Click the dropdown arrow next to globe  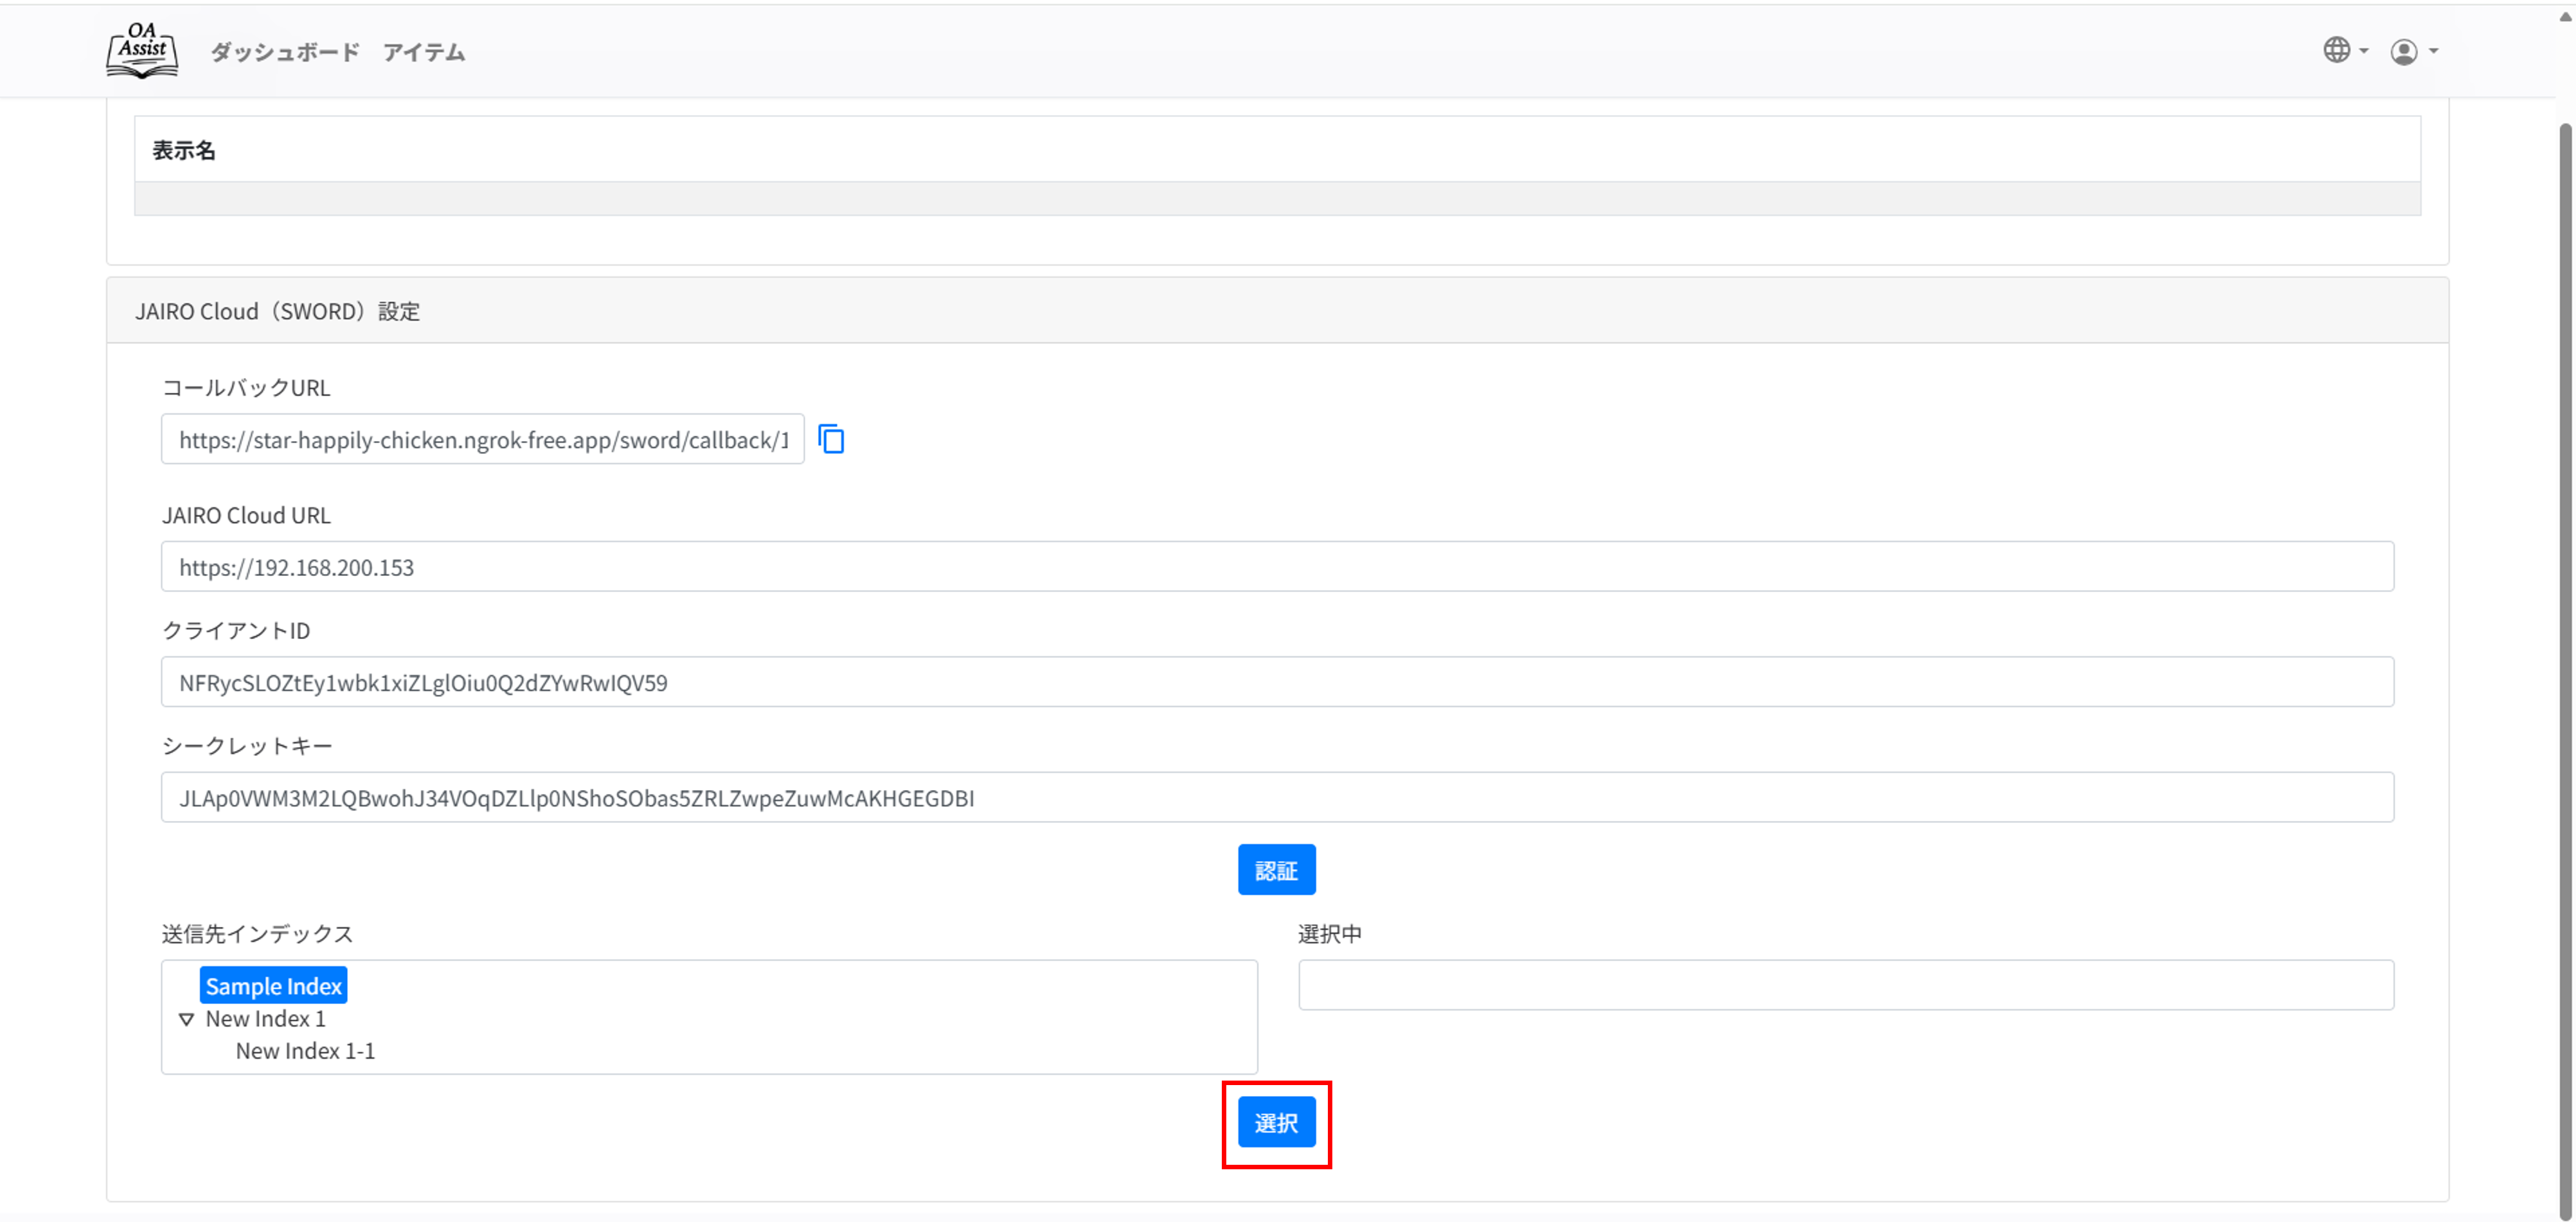pos(2364,51)
